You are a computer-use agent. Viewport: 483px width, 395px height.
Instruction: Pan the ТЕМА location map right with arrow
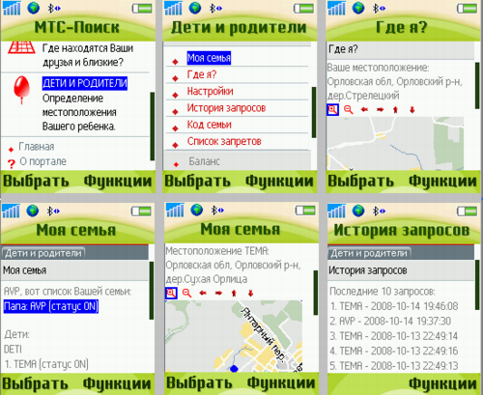click(218, 293)
